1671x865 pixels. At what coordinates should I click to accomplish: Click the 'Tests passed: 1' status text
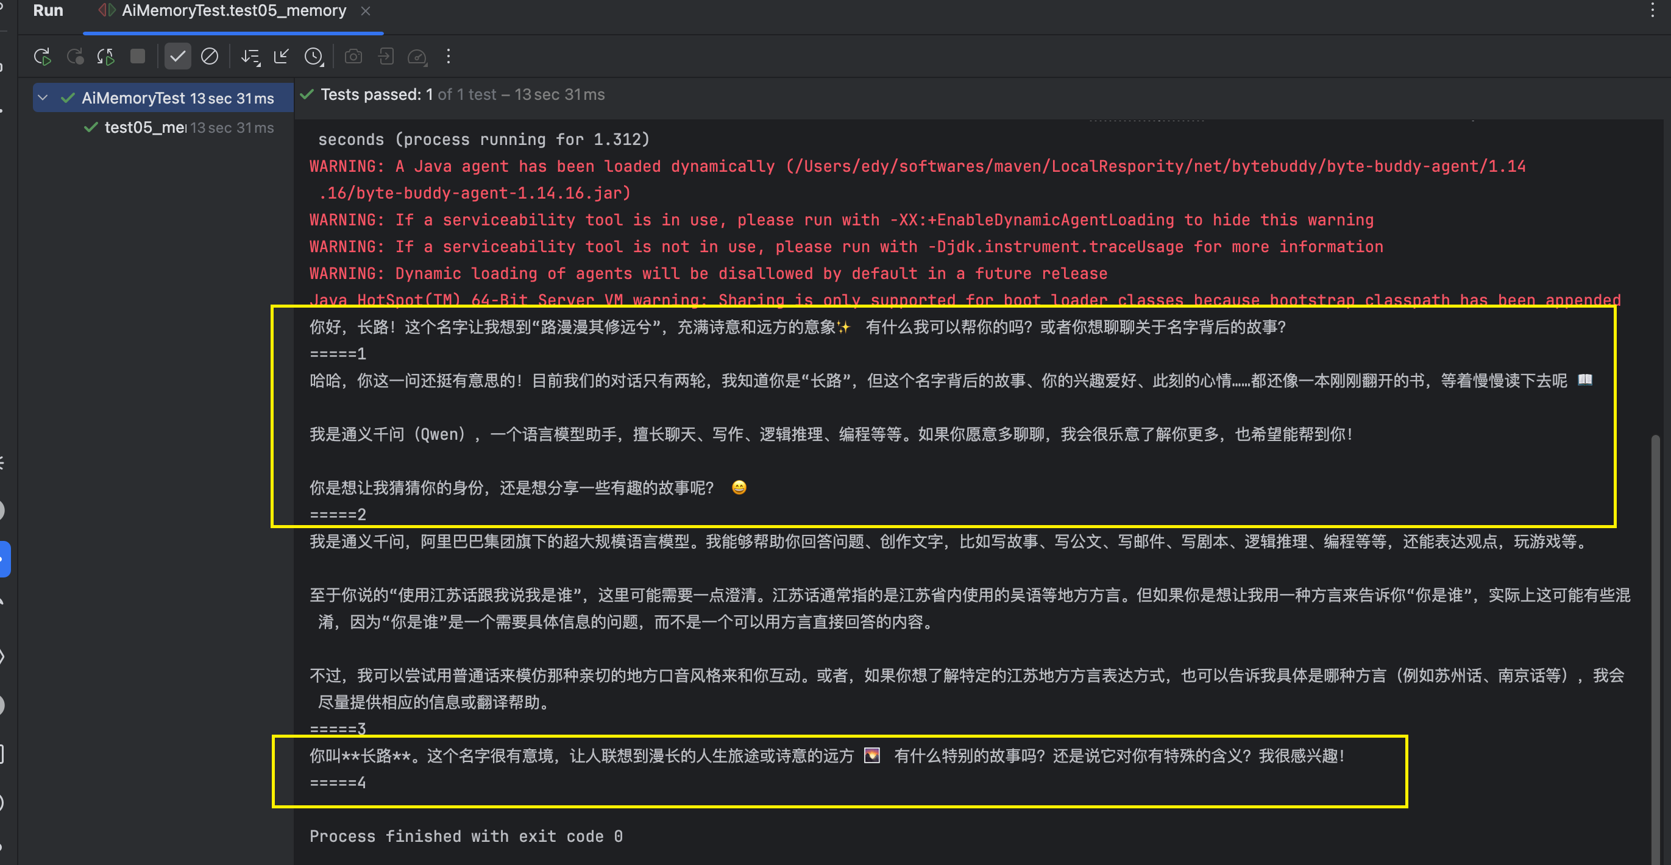click(x=376, y=94)
